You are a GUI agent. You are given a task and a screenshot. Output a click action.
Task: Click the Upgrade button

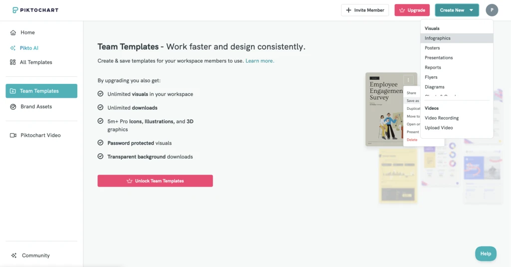point(412,10)
